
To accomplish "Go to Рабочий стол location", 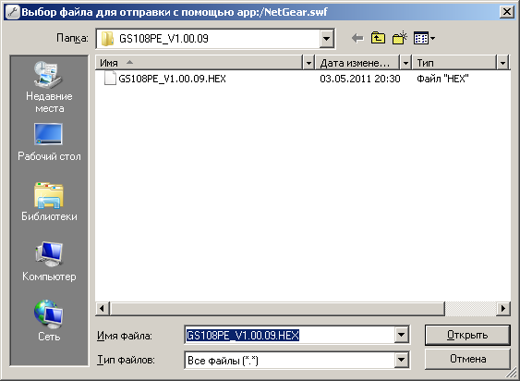I will coord(49,142).
